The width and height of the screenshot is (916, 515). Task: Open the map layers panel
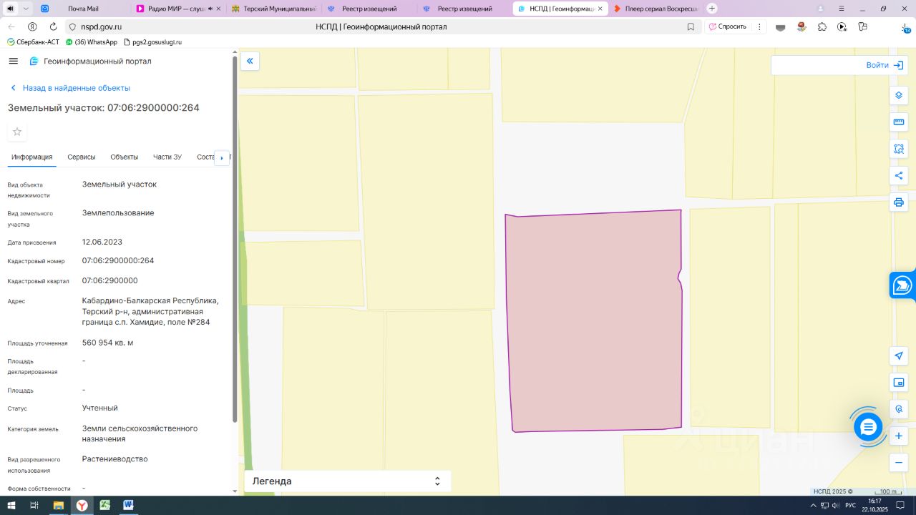coord(899,96)
